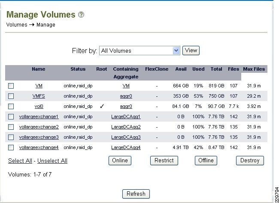Expand the Filter by dropdown arrow
This screenshot has width=279, height=203.
coord(176,51)
